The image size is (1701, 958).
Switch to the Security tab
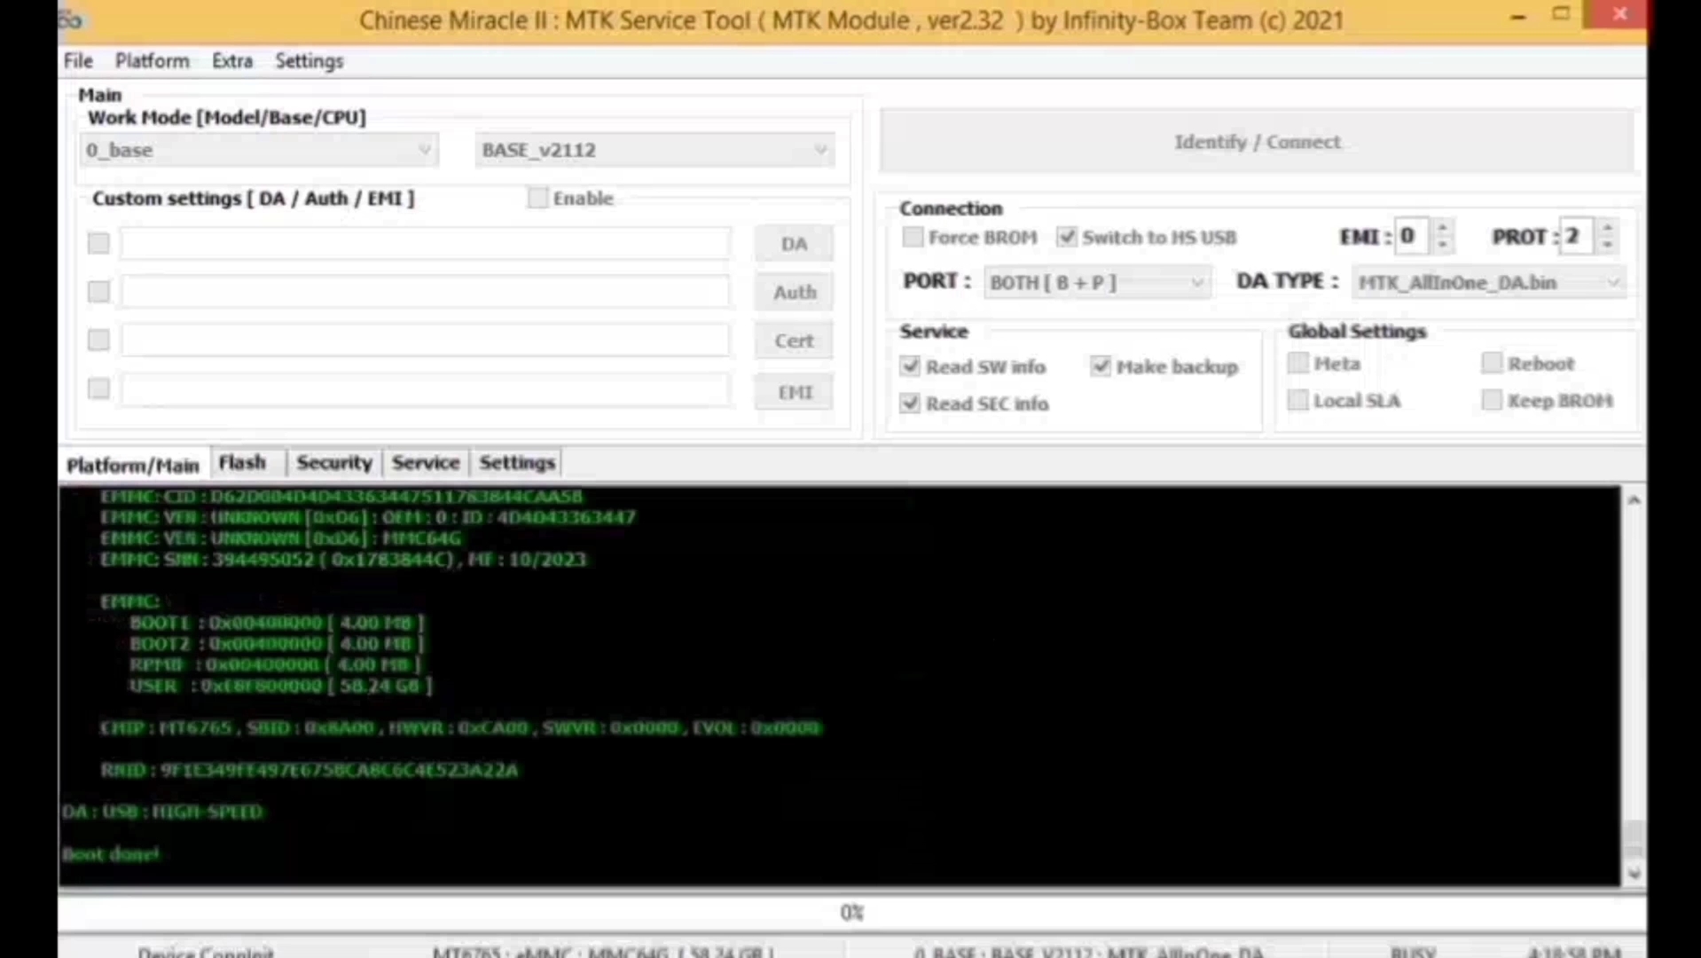334,462
